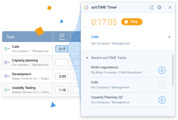Stop the running timer
178x120 pixels.
(x=132, y=22)
